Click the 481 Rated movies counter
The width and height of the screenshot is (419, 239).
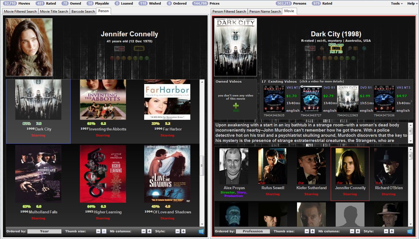point(46,3)
